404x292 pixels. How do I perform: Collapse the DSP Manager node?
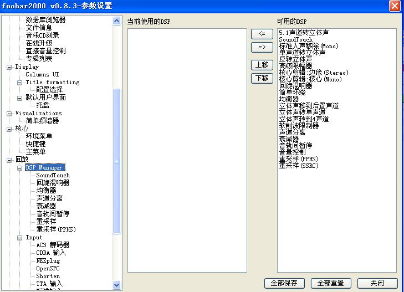click(19, 168)
